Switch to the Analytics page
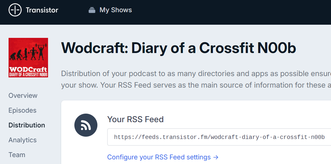The width and height of the screenshot is (331, 164). pyautogui.click(x=22, y=140)
